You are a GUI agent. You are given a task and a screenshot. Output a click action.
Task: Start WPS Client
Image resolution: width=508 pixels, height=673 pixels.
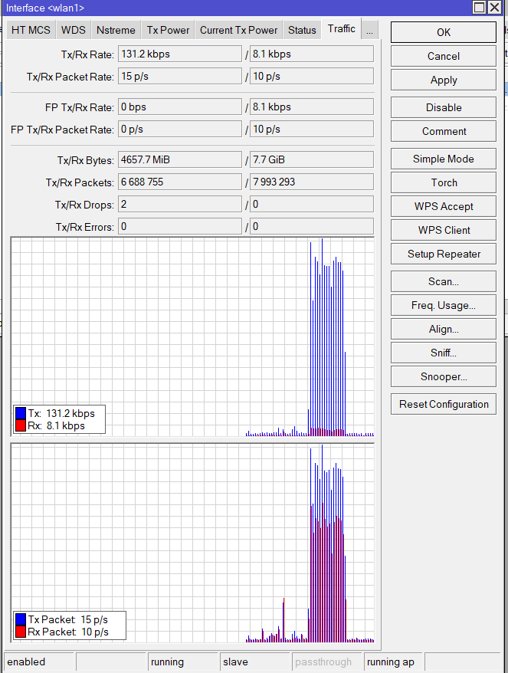point(444,230)
